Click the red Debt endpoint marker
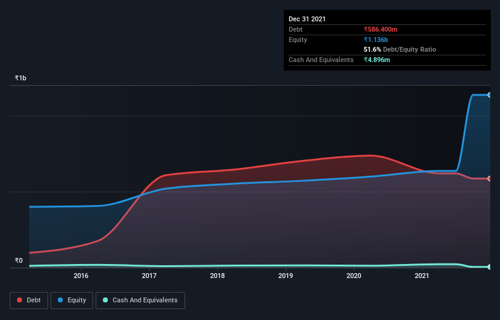Viewport: 500px width, 320px height. click(490, 179)
